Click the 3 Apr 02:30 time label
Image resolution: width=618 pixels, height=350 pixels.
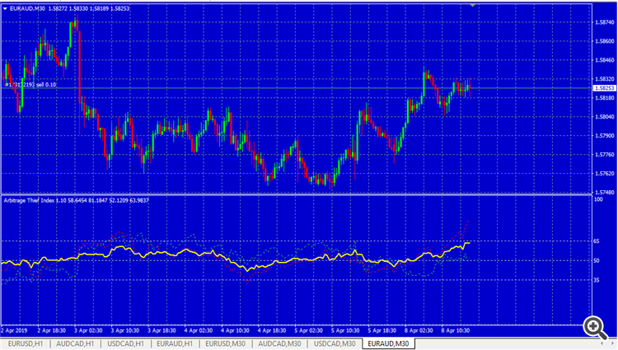coord(87,331)
